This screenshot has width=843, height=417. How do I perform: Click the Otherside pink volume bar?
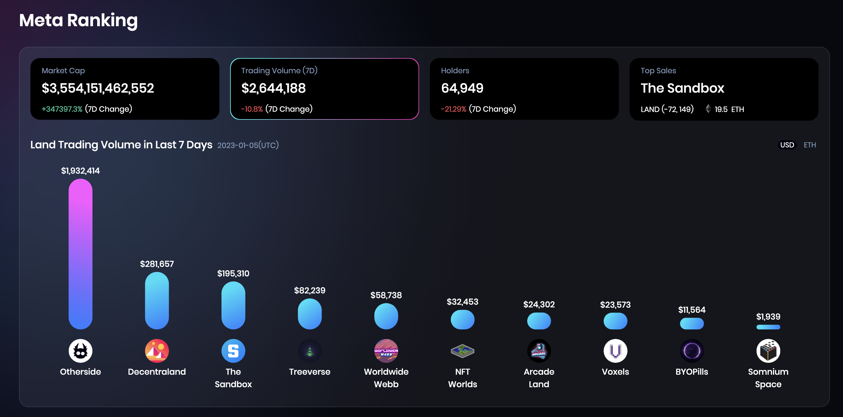80,254
